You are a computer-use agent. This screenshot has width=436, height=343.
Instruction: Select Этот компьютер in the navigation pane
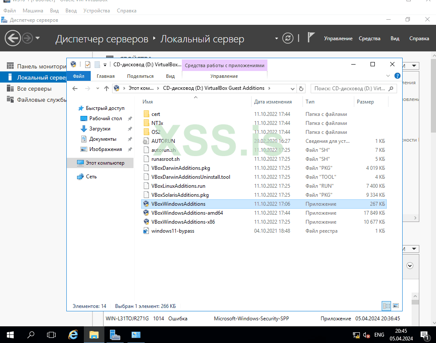click(x=101, y=163)
